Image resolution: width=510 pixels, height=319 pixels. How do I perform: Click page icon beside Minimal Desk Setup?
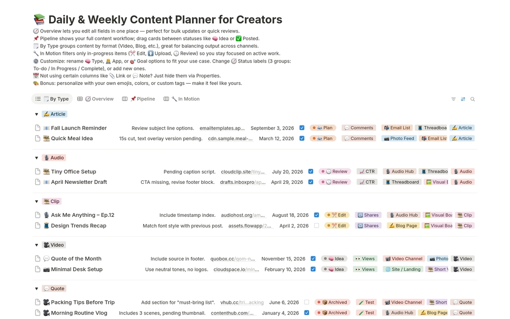(38, 269)
